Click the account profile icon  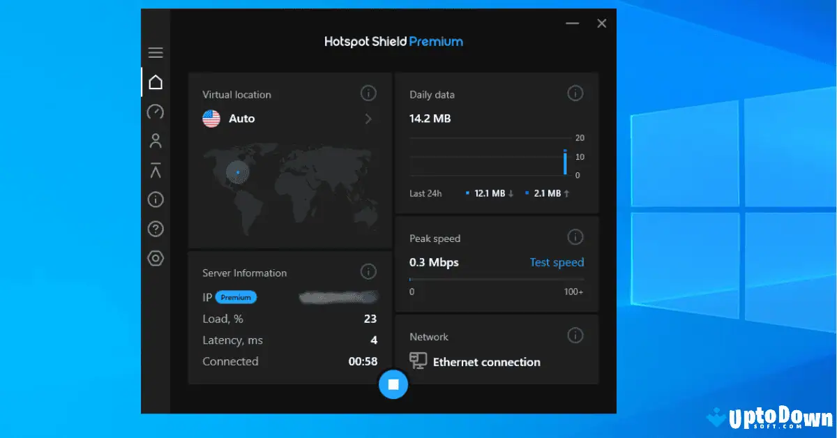pyautogui.click(x=156, y=141)
